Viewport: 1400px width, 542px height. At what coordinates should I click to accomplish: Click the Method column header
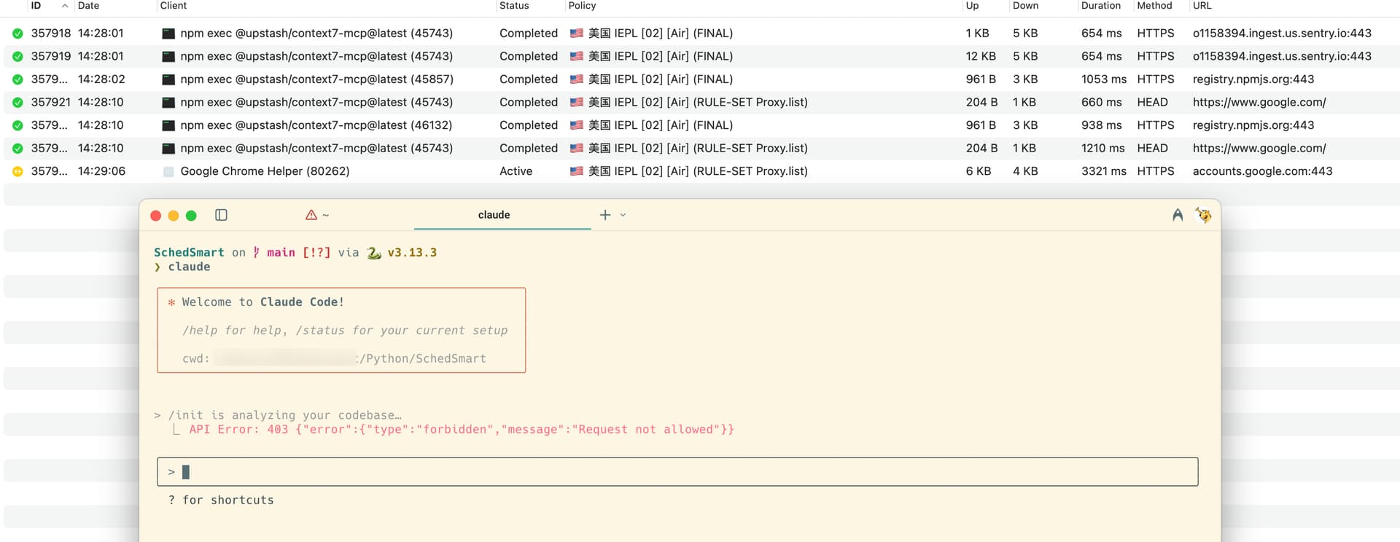tap(1154, 6)
